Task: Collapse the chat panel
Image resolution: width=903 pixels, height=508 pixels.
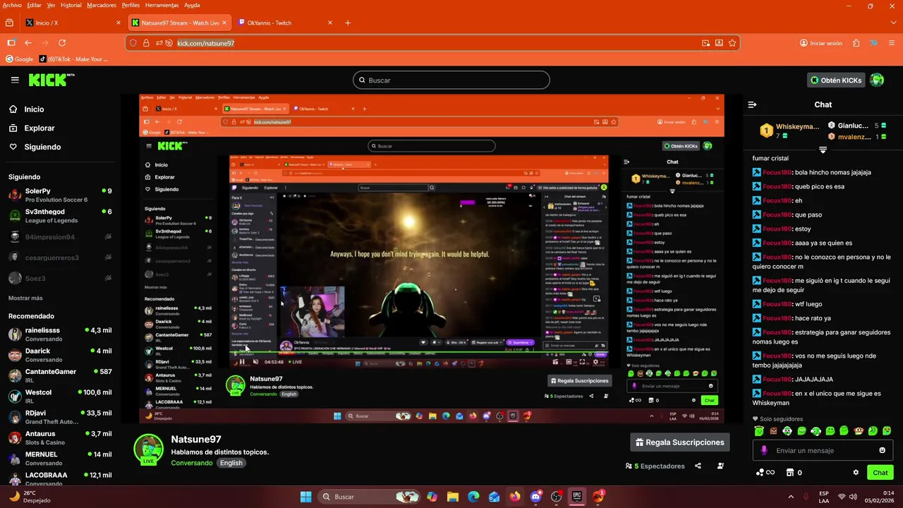Action: [x=752, y=104]
